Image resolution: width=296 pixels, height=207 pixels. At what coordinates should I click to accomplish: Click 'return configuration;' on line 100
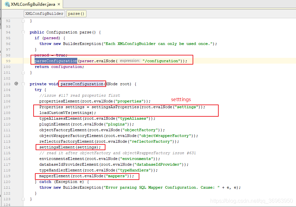pyautogui.click(x=59, y=67)
